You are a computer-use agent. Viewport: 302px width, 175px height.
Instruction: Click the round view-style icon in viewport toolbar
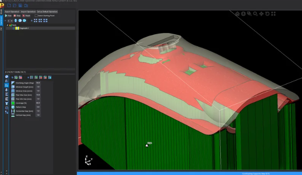243,14
